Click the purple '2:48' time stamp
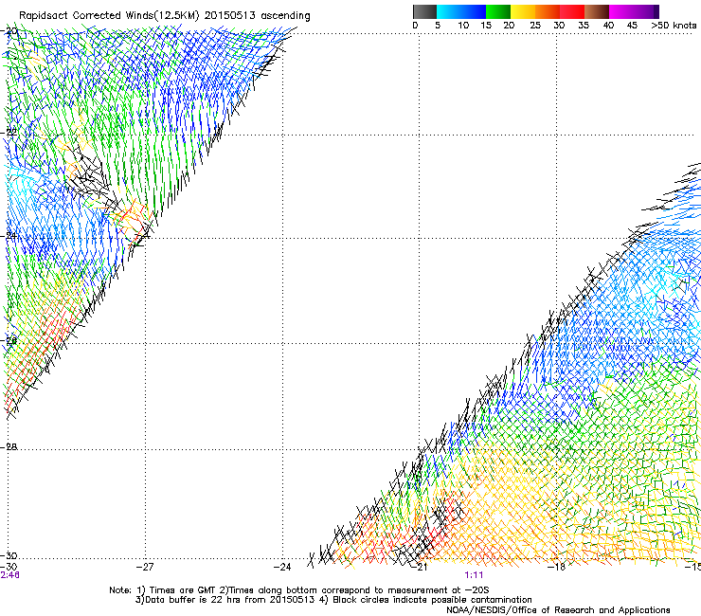 click(x=9, y=575)
